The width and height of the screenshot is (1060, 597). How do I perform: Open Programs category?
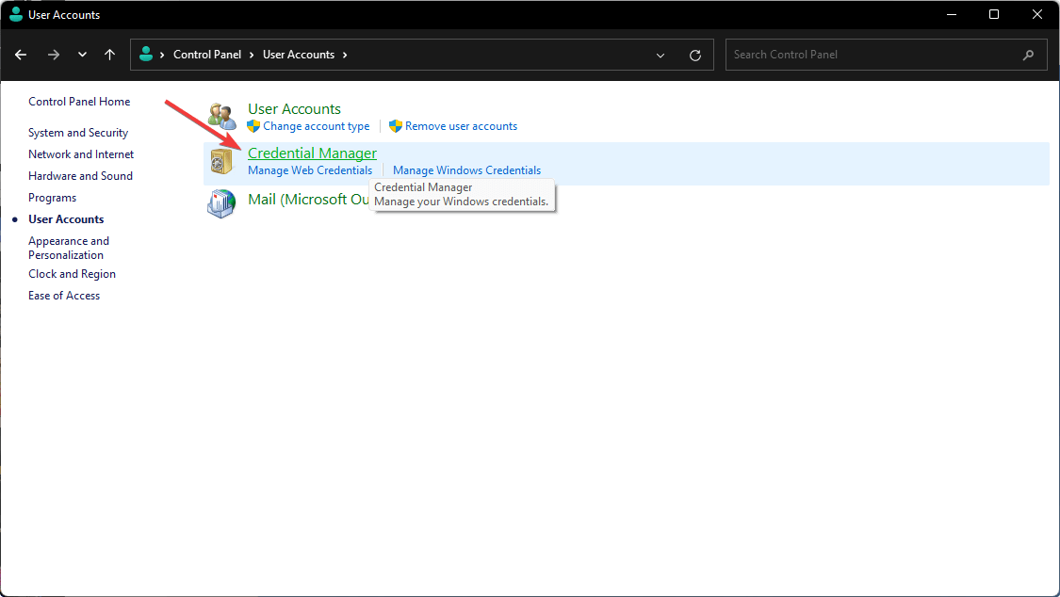(x=52, y=197)
